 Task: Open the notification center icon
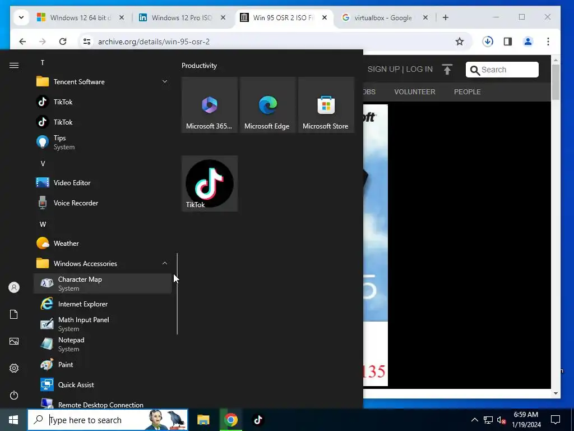pos(556,420)
